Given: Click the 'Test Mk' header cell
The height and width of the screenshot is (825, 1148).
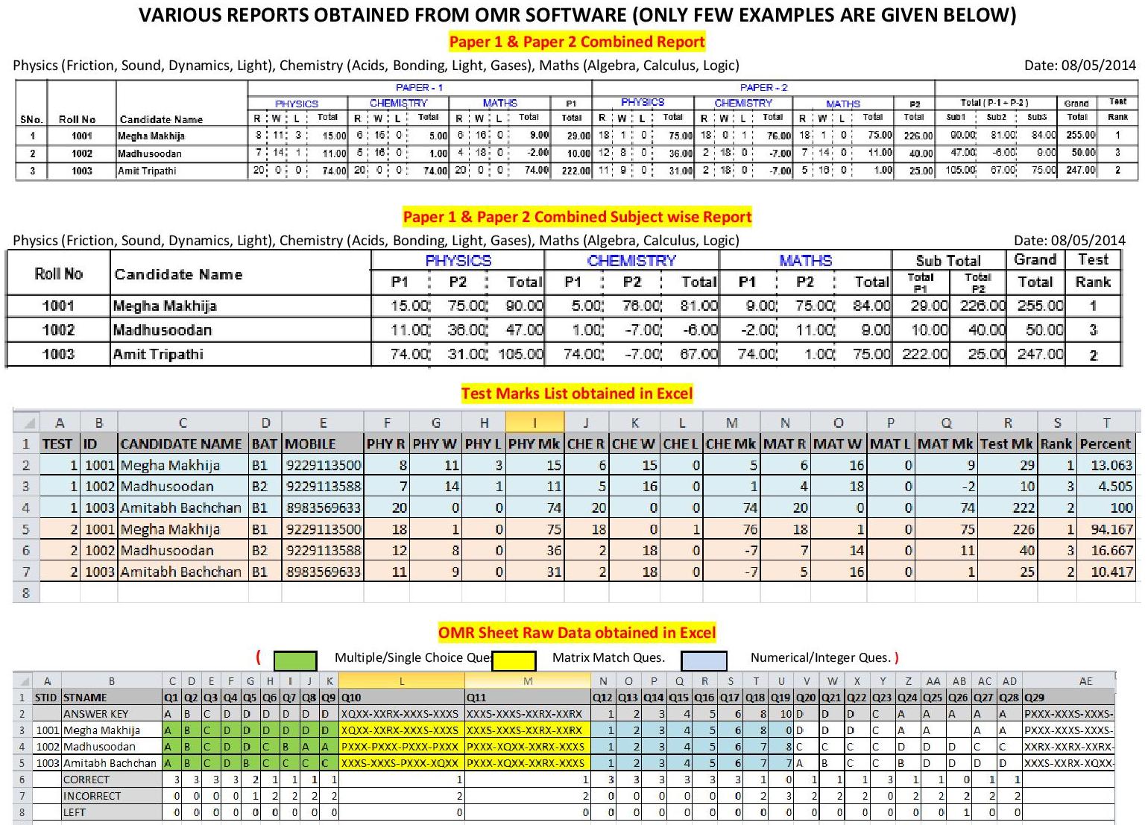Looking at the screenshot, I should click(1007, 443).
